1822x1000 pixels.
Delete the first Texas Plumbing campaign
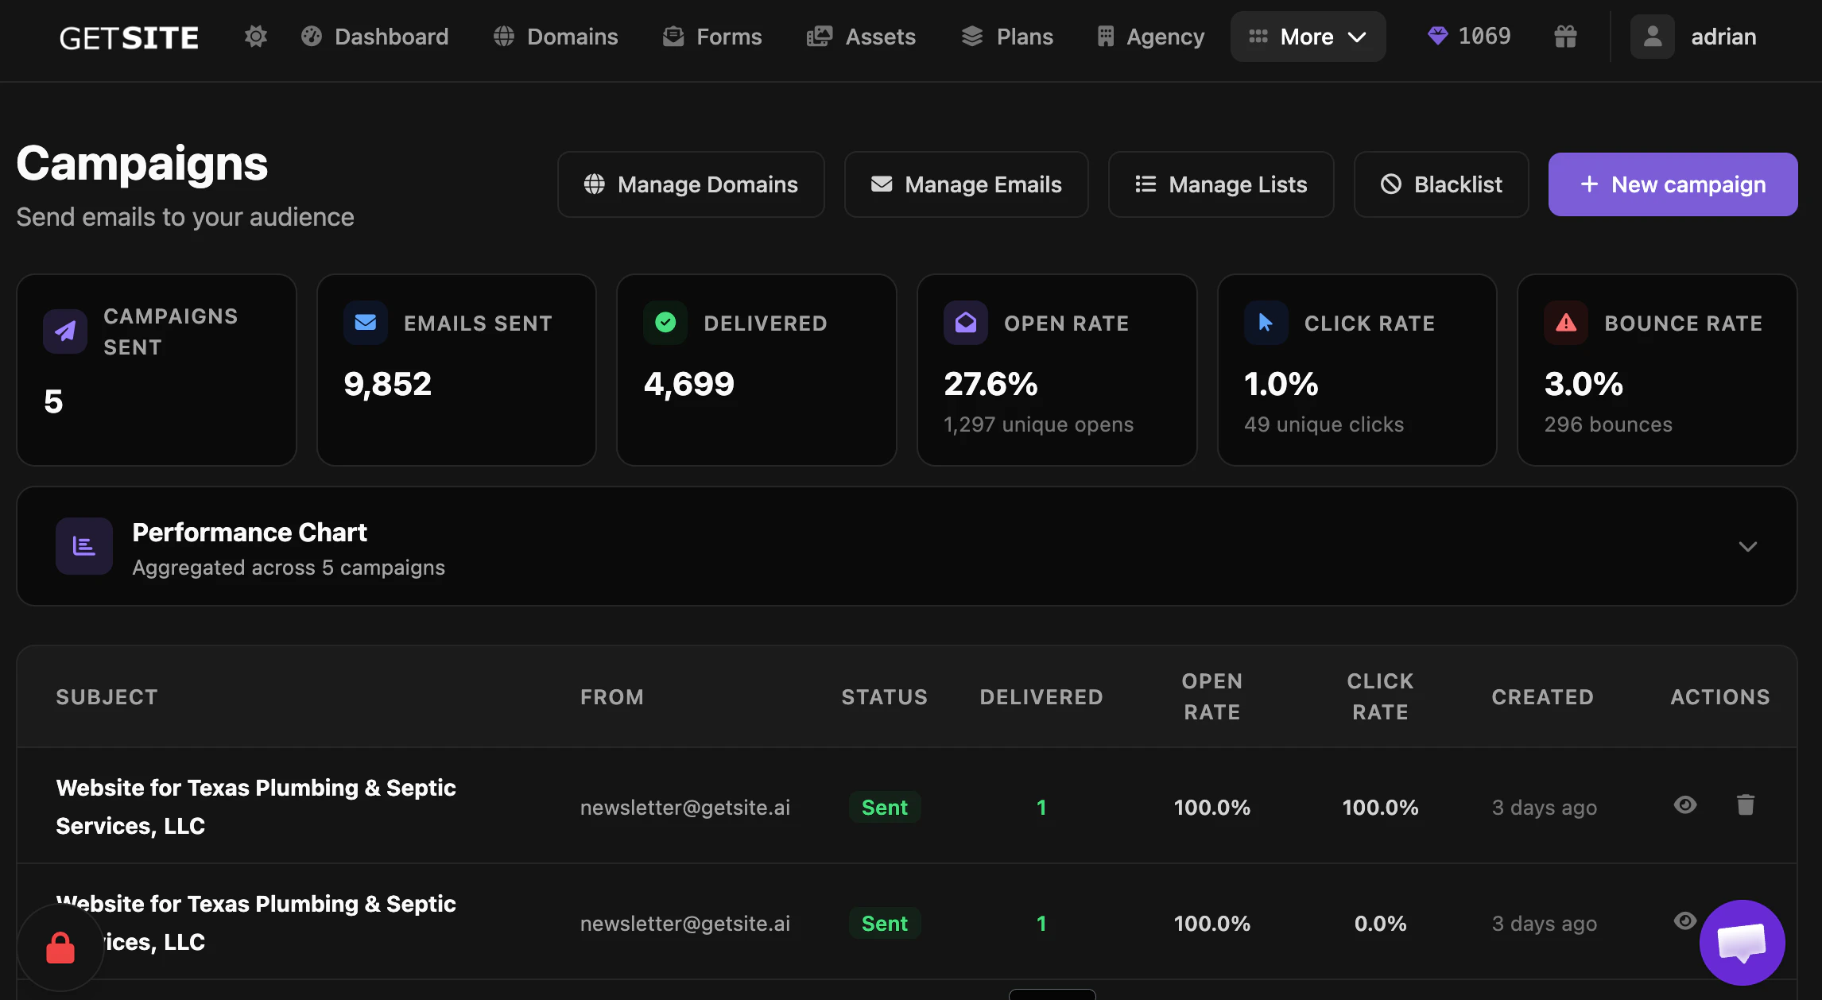[x=1746, y=805]
